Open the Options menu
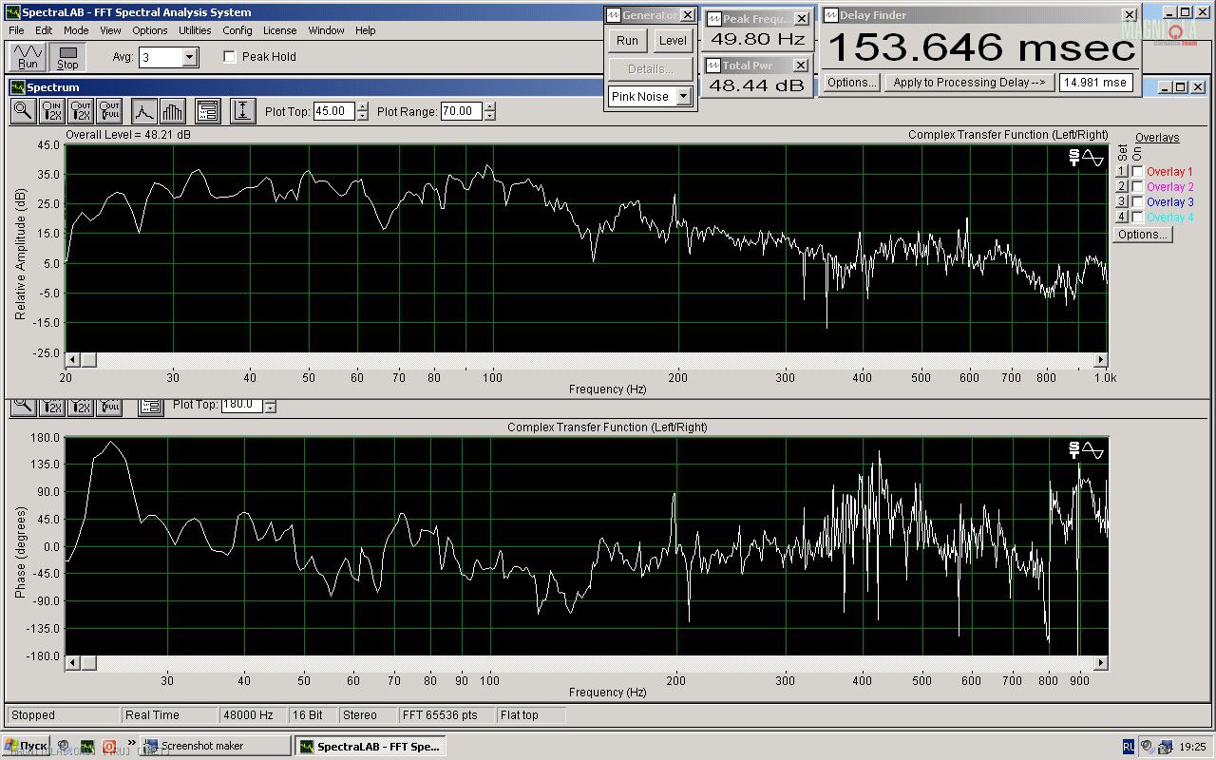 pyautogui.click(x=150, y=30)
